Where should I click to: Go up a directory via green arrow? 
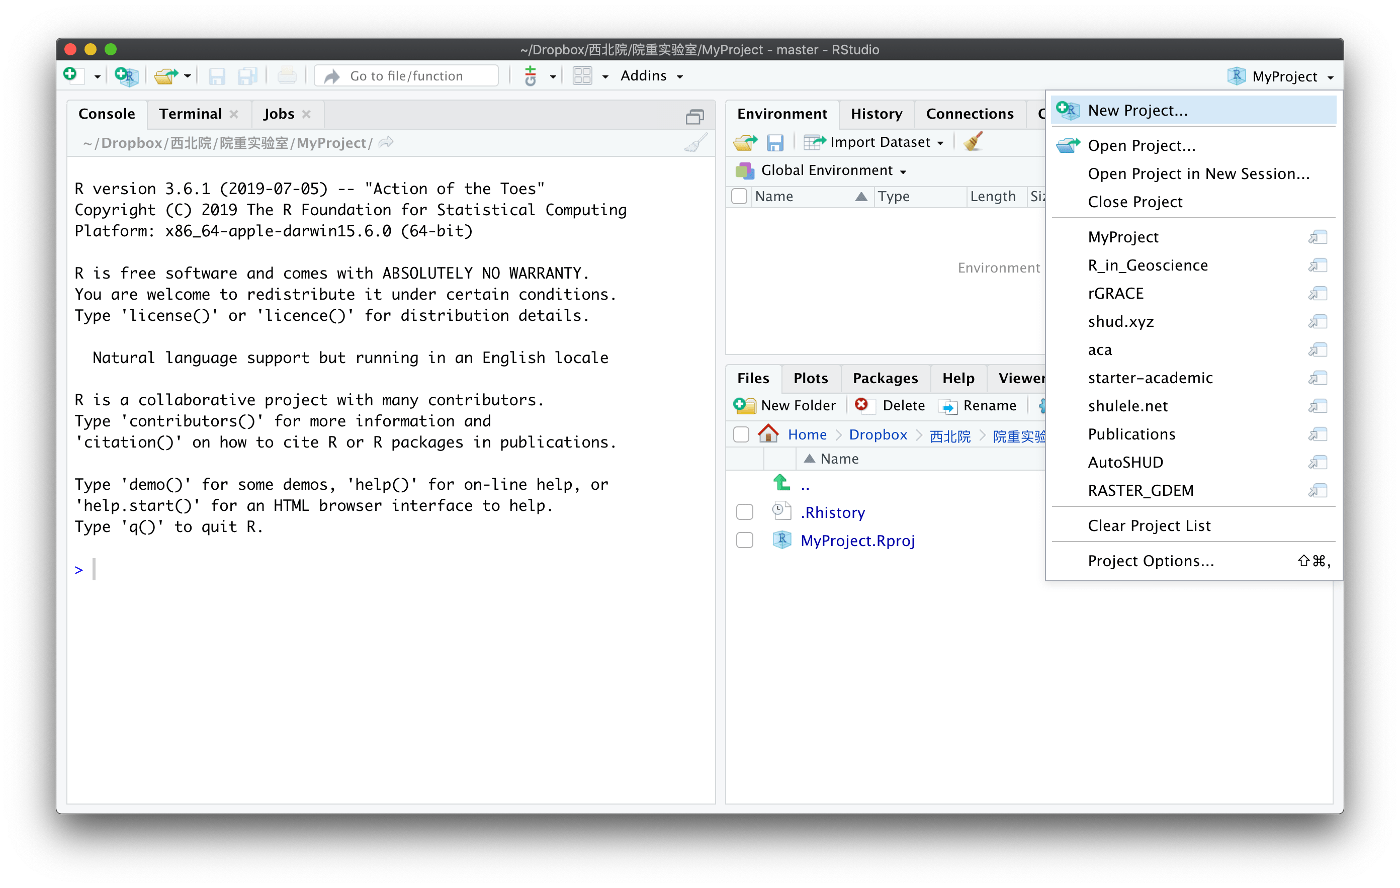(781, 482)
